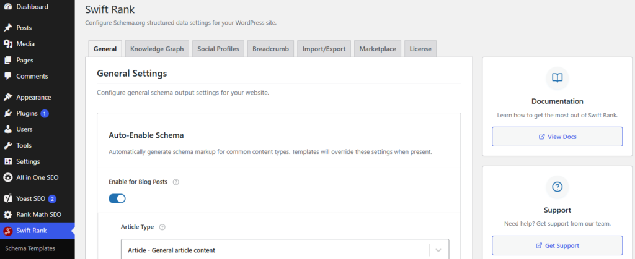The image size is (635, 259).
Task: Click the Get Support button
Action: tap(557, 245)
